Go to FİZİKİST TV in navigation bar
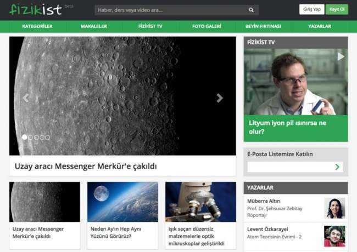 (150, 26)
